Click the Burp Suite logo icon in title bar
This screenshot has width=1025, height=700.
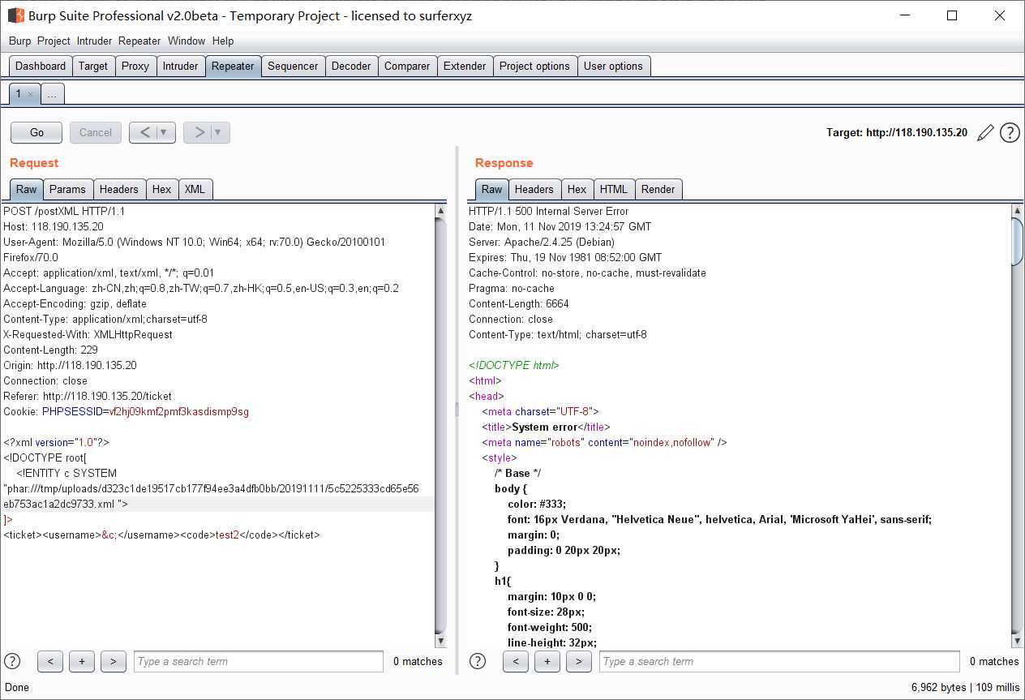click(16, 15)
